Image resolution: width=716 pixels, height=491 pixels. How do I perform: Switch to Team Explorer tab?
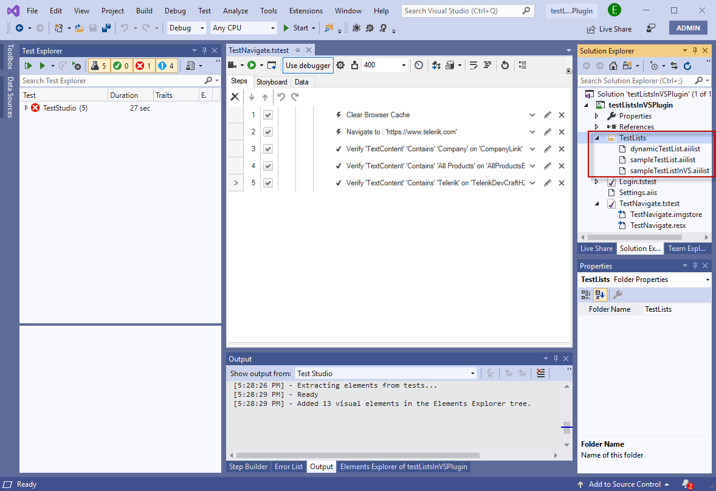coord(687,249)
